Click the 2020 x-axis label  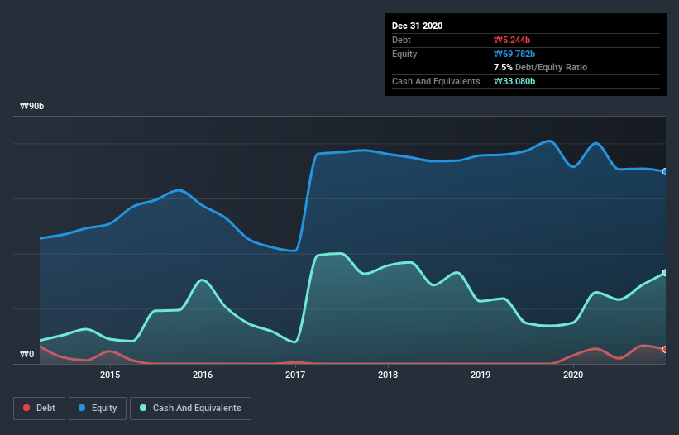coord(573,375)
